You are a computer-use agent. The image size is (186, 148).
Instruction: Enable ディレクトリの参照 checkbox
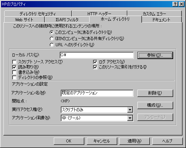14,77
